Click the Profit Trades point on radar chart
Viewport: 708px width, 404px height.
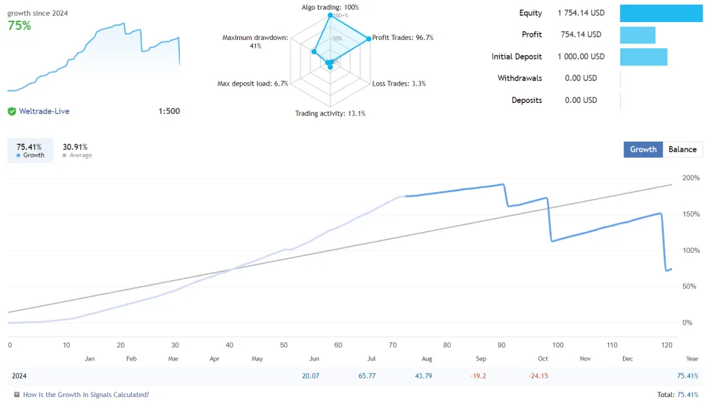coord(368,38)
